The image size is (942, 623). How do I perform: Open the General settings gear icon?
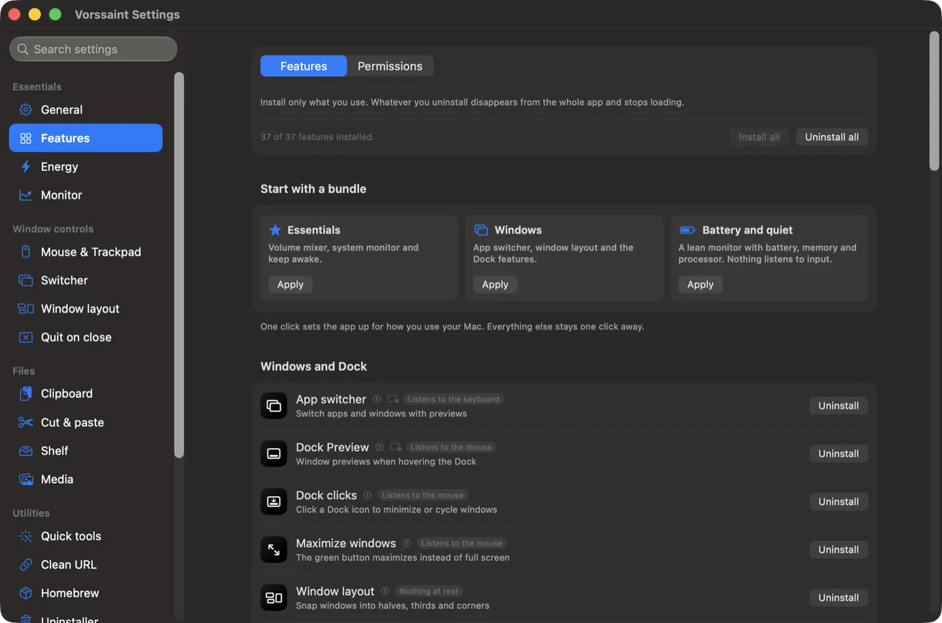(x=26, y=110)
